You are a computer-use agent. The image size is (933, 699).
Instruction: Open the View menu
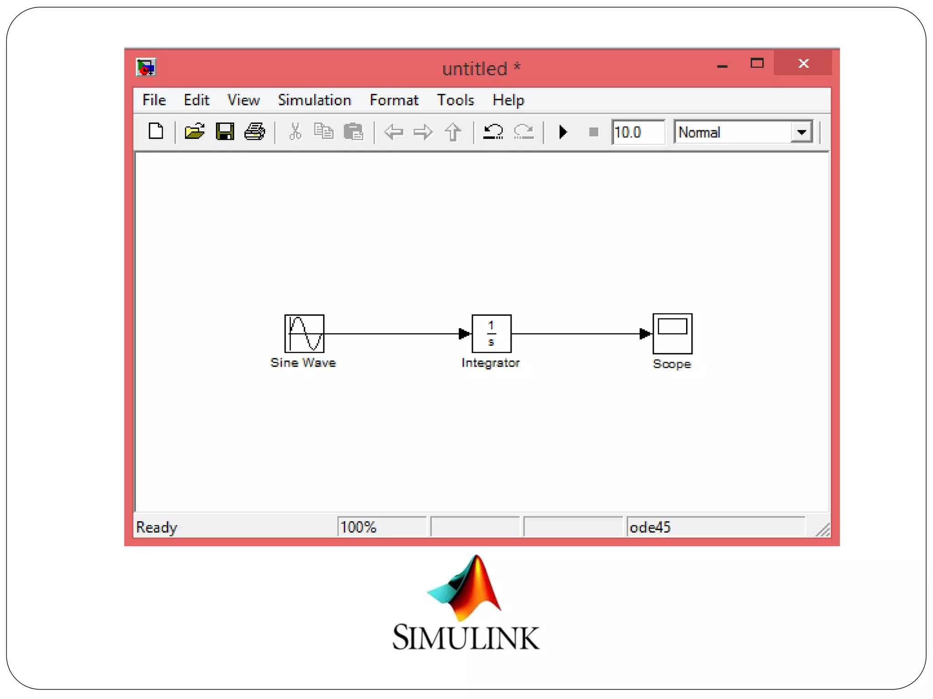coord(244,100)
